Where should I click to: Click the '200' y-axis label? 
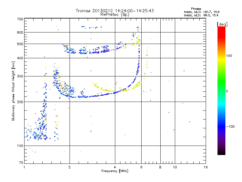click(x=20, y=102)
